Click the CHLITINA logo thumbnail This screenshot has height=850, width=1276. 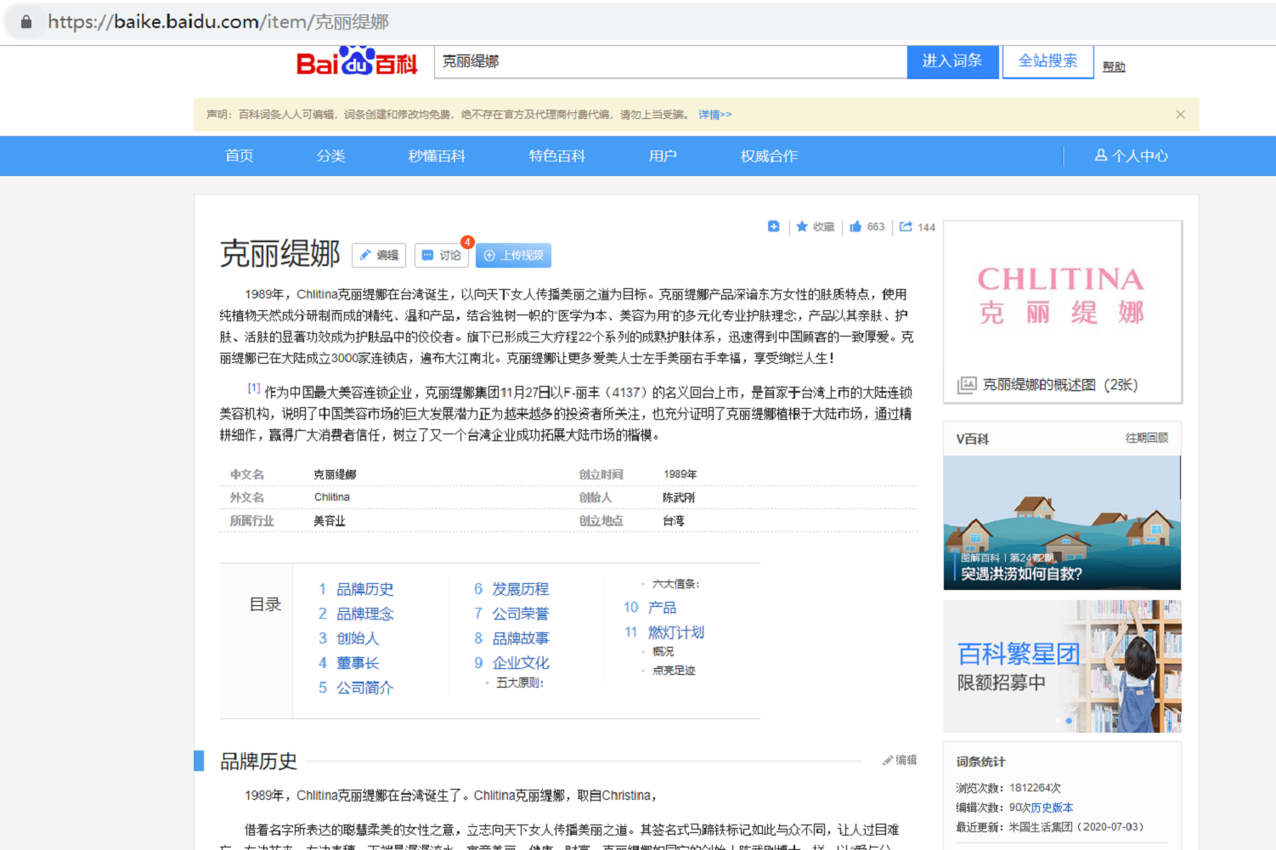coord(1062,296)
